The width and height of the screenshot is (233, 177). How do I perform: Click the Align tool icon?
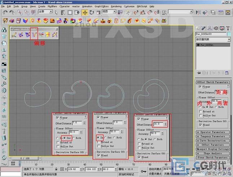pos(205,13)
